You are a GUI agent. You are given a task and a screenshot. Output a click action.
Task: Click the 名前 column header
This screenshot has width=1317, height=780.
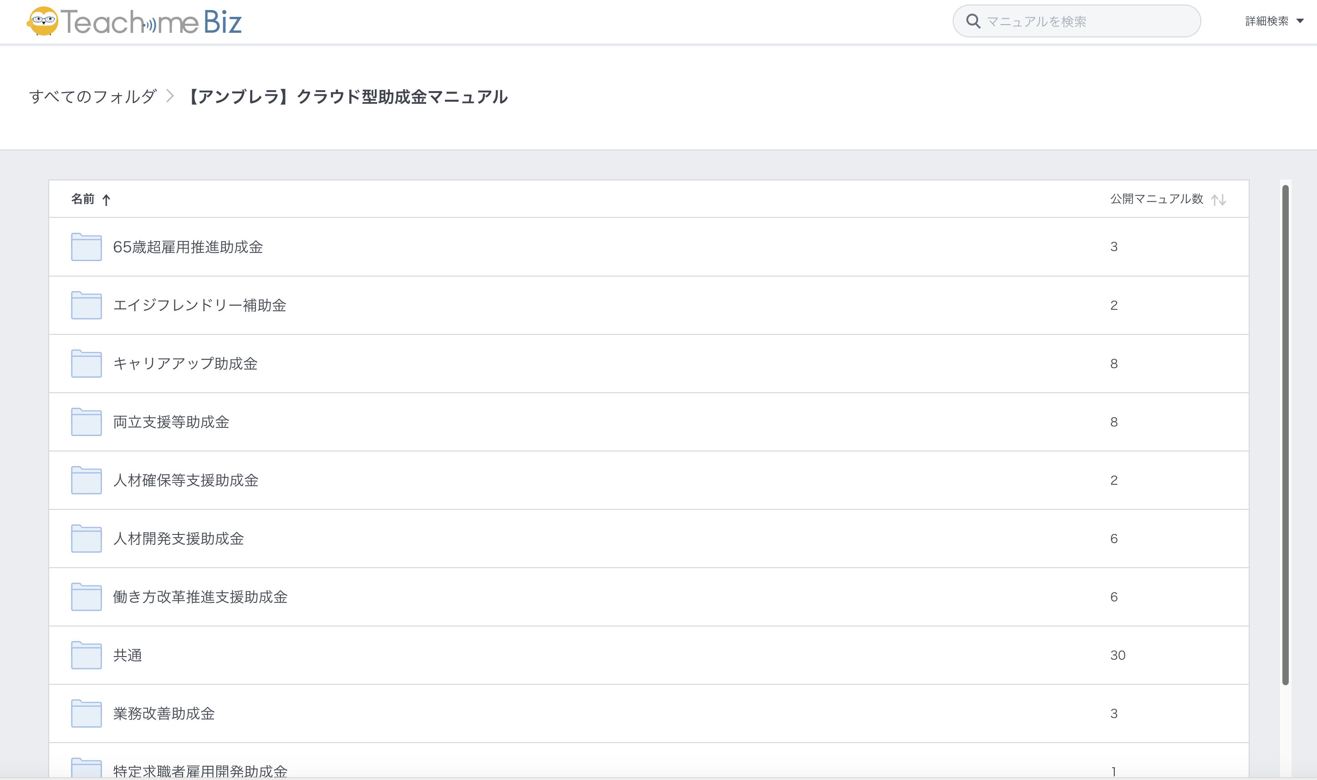pyautogui.click(x=82, y=199)
